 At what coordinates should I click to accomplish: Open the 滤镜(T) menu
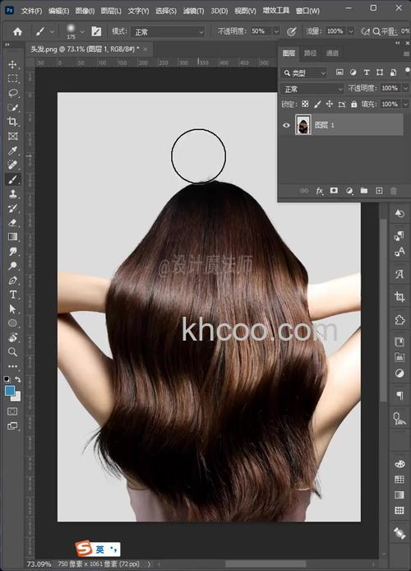point(193,12)
